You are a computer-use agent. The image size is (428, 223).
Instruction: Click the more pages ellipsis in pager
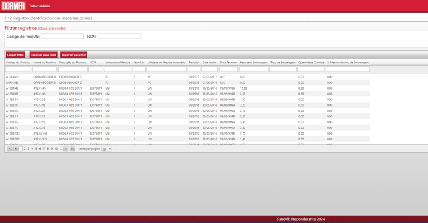click(61, 149)
